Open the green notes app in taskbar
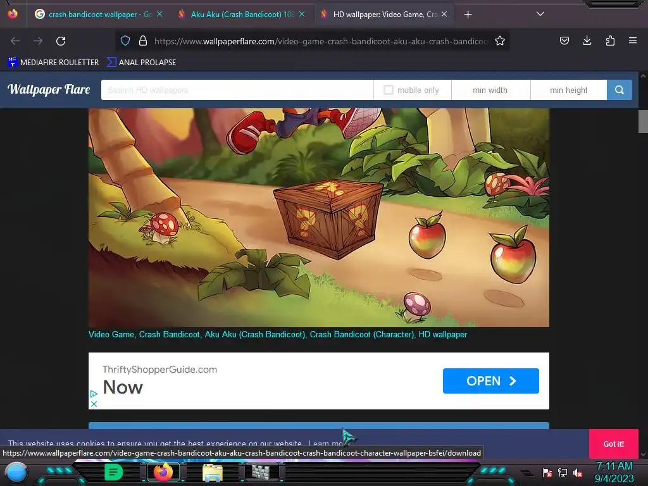 pos(113,472)
